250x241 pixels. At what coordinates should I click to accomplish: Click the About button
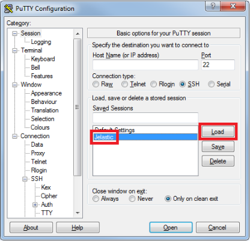pyautogui.click(x=31, y=228)
